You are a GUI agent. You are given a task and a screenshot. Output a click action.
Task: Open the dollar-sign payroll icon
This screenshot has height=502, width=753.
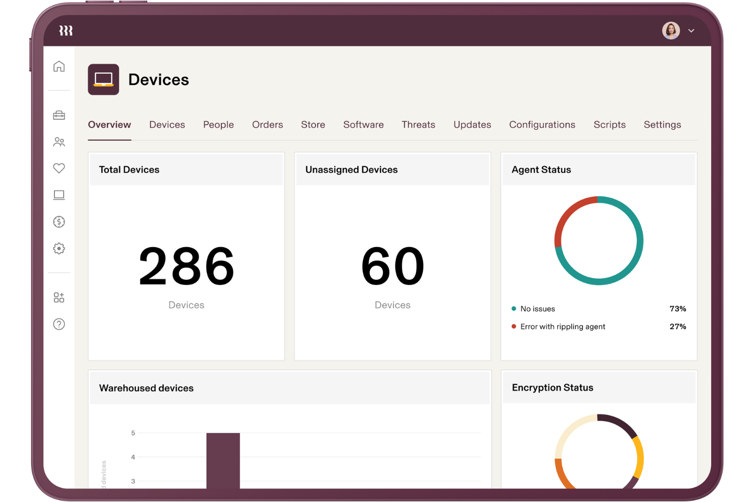(x=59, y=222)
